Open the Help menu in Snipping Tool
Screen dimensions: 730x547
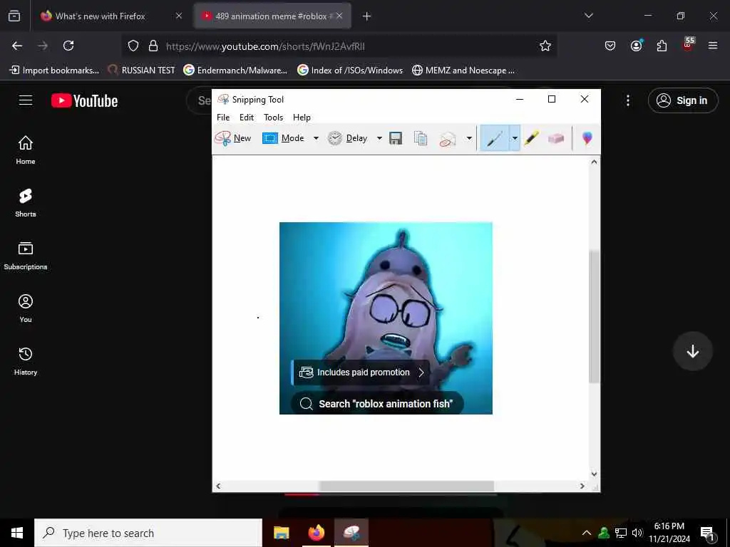[302, 118]
